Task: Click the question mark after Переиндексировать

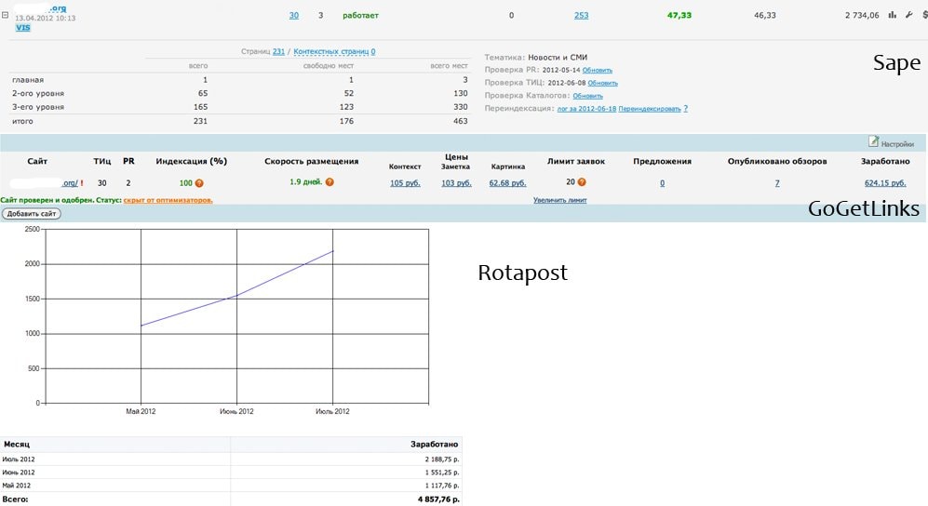Action: pyautogui.click(x=685, y=109)
